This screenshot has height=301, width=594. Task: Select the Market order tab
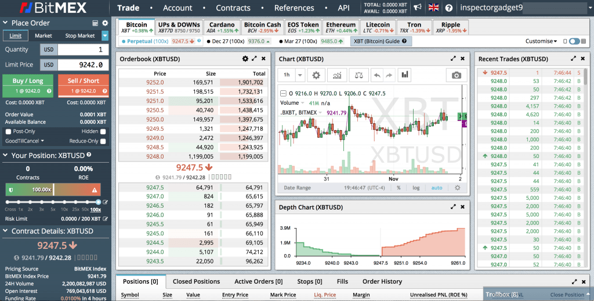(43, 35)
